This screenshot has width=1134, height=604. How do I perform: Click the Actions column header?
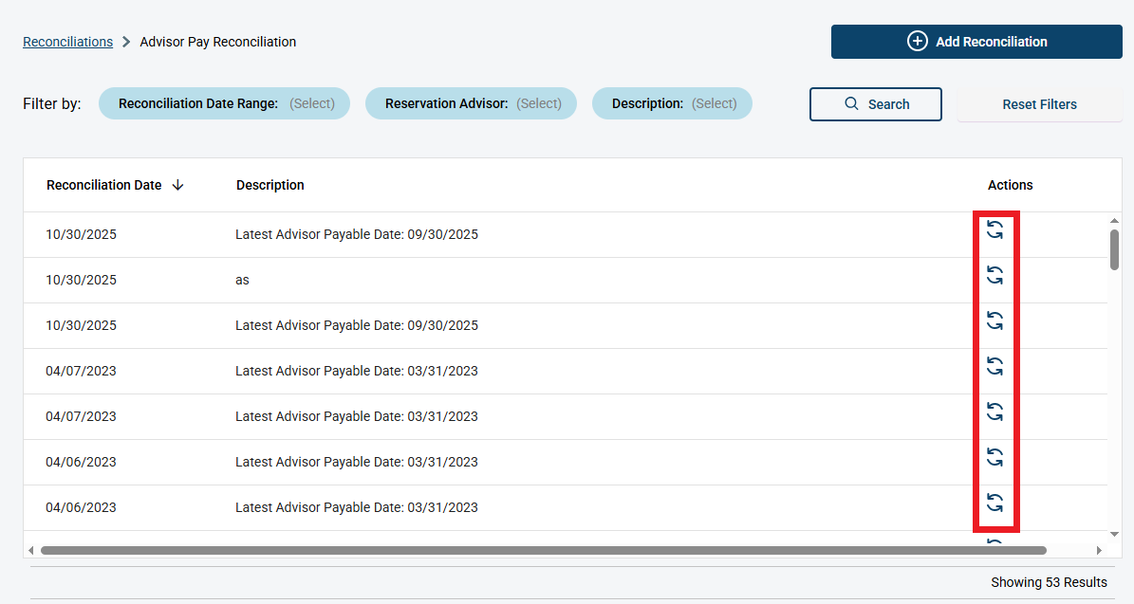pyautogui.click(x=1011, y=185)
